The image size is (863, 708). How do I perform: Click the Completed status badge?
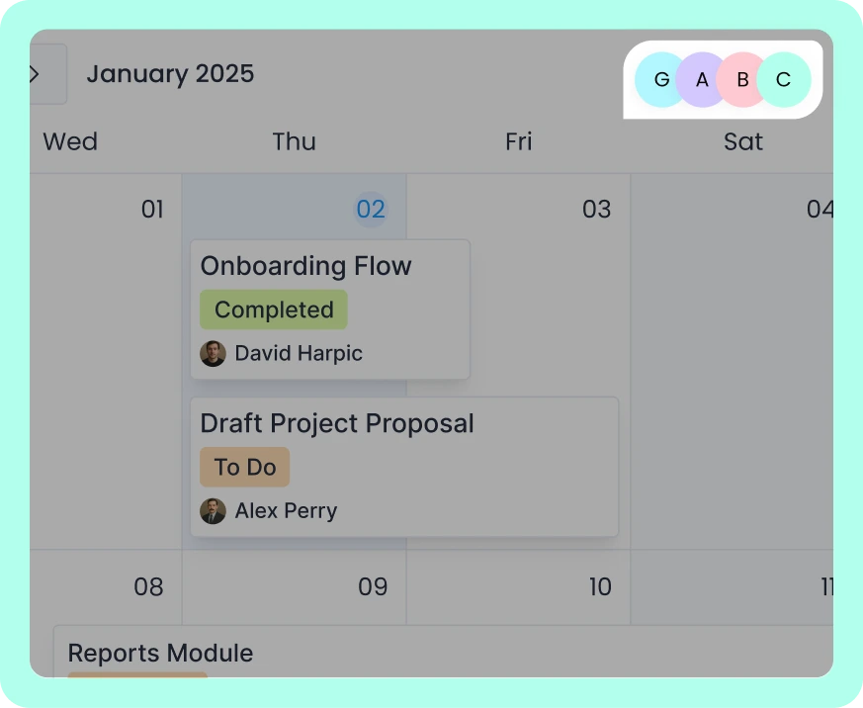point(274,310)
